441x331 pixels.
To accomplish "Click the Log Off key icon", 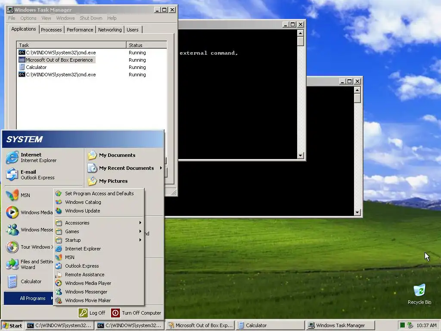I will tap(83, 313).
